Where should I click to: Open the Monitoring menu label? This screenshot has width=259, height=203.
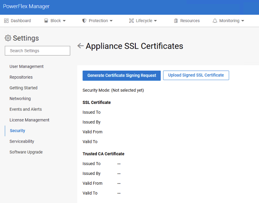[x=229, y=21]
